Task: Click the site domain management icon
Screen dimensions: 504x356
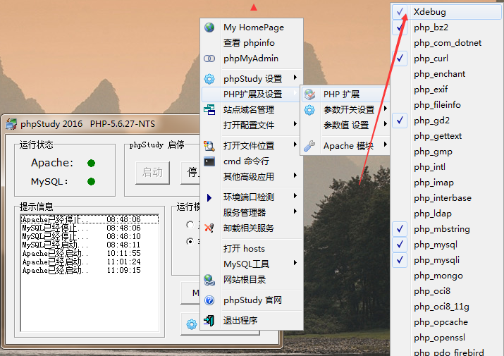Action: pyautogui.click(x=209, y=110)
